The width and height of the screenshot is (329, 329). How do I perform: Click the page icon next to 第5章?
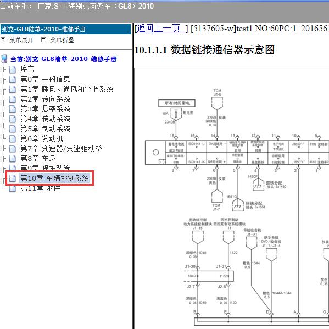13,129
